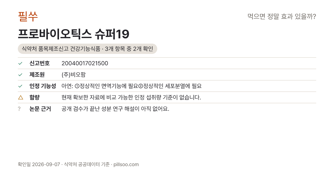The width and height of the screenshot is (334, 175).
Task: Select the 프로바이오틱스 슈퍼19 product title
Action: (x=73, y=34)
